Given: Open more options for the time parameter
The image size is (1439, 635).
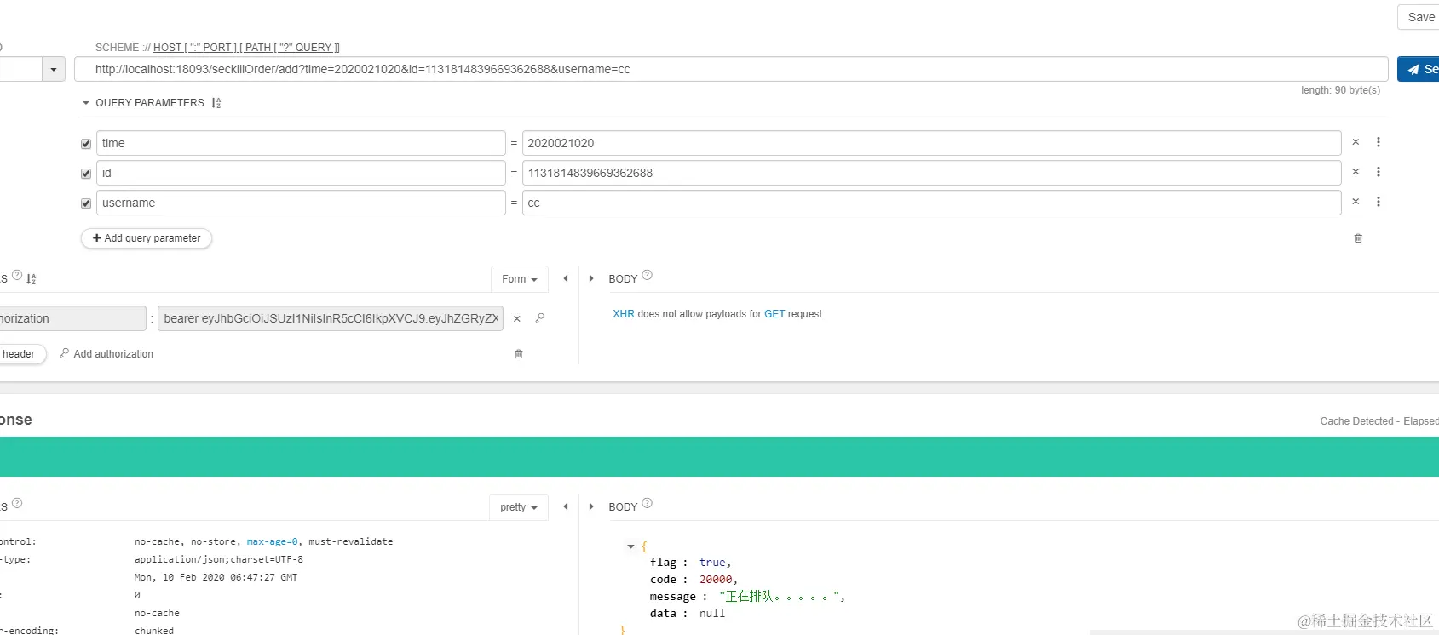Looking at the screenshot, I should tap(1379, 142).
